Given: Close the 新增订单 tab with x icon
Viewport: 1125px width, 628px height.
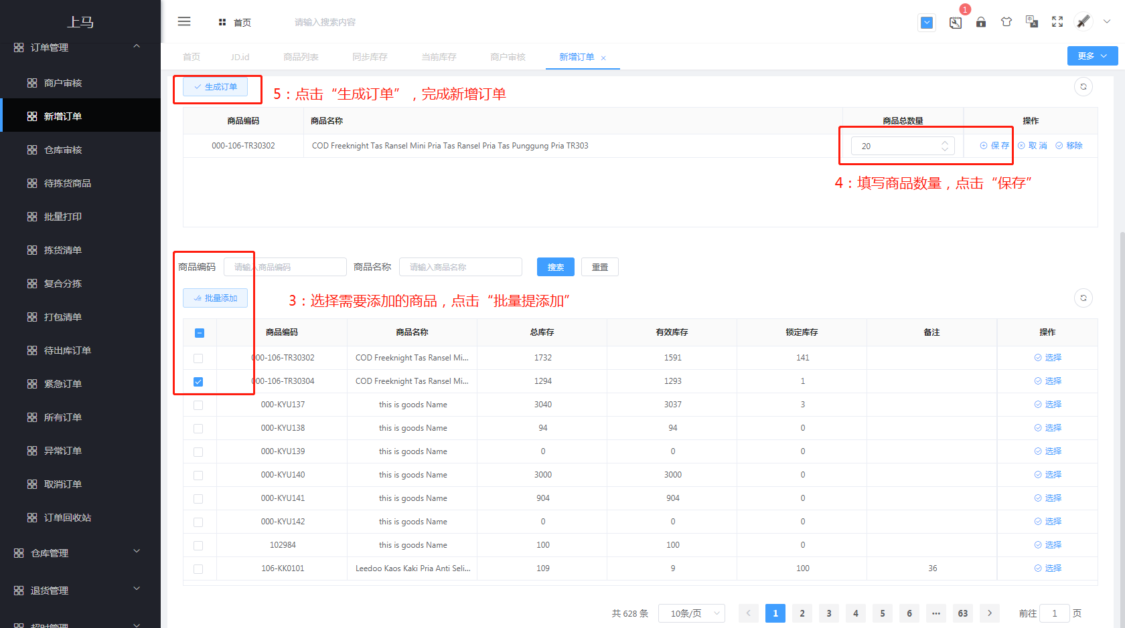Looking at the screenshot, I should (x=603, y=58).
